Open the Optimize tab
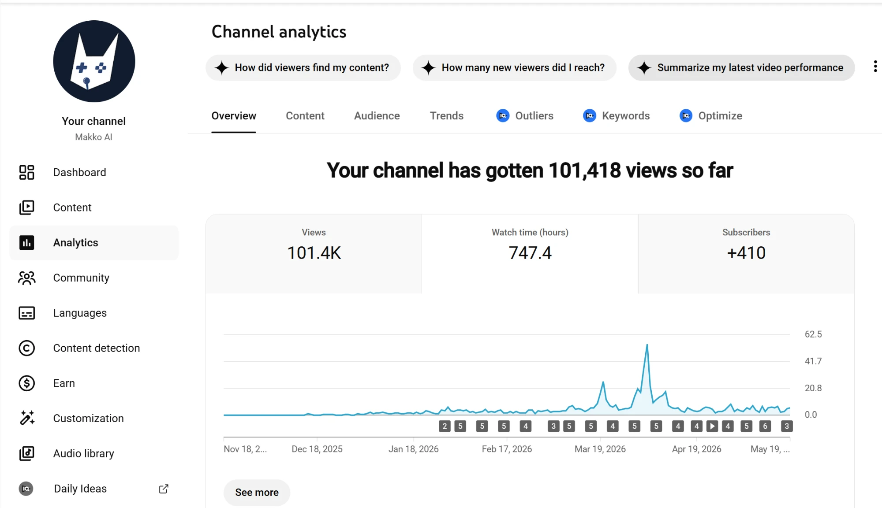Screen dimensions: 882x508 (711, 116)
